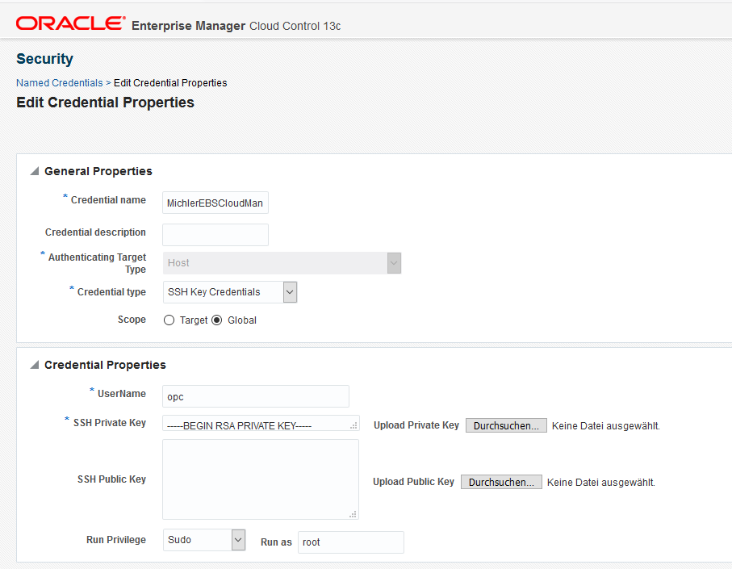Click the SSH Private Key resize handle
The width and height of the screenshot is (732, 569).
pos(353,425)
